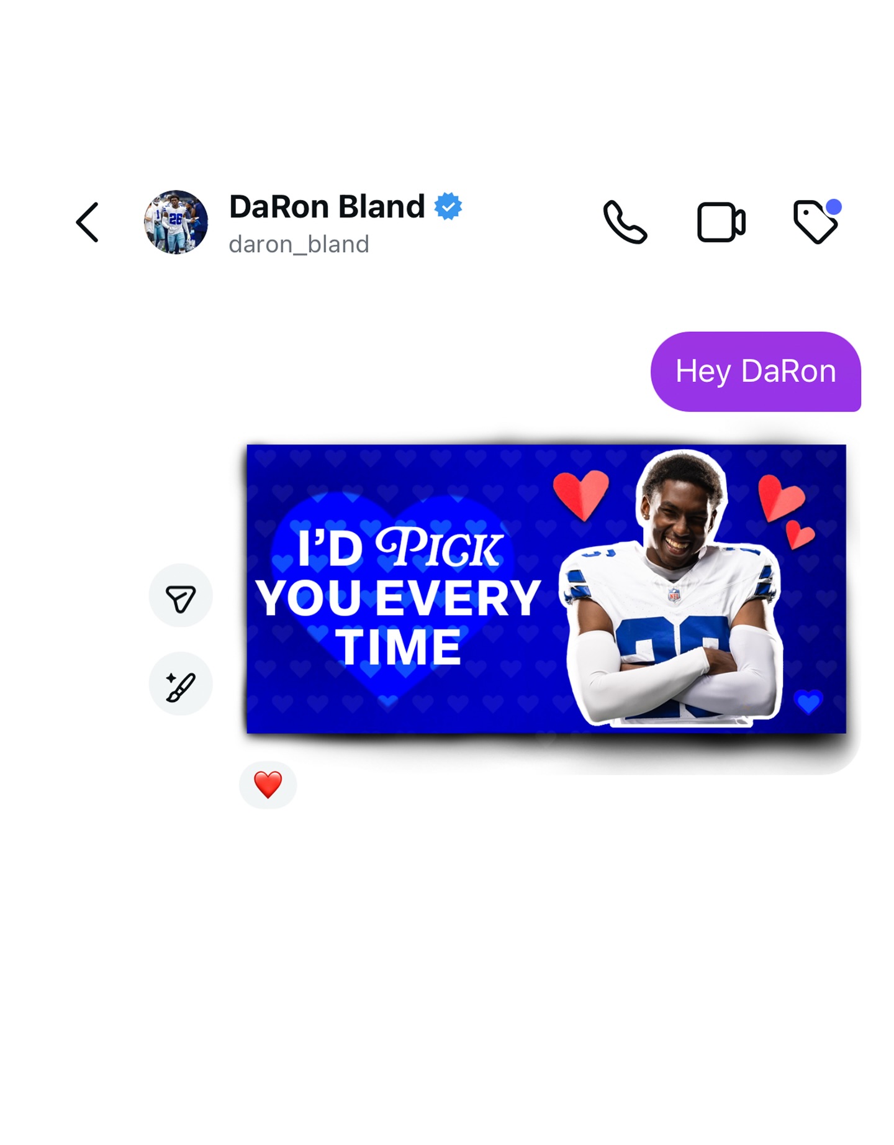This screenshot has height=1145, width=894.
Task: Tap the daron_bland username text
Action: tap(299, 244)
